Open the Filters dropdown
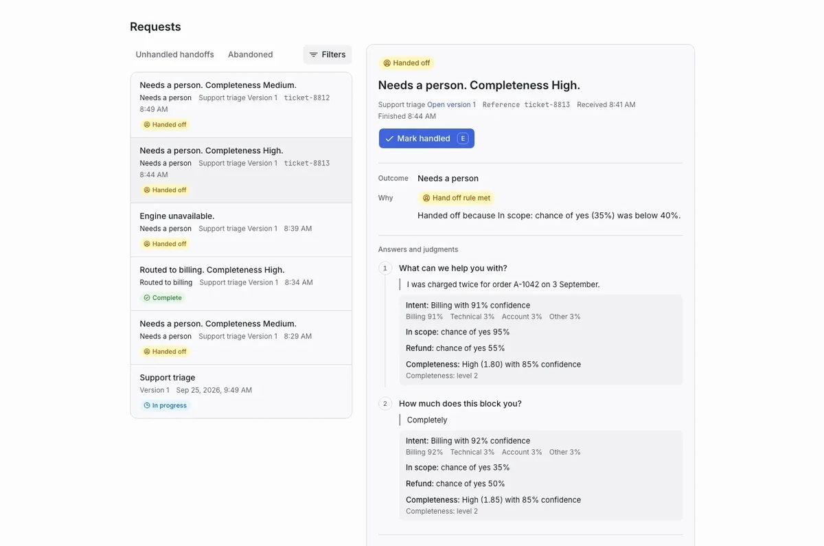 click(x=328, y=55)
